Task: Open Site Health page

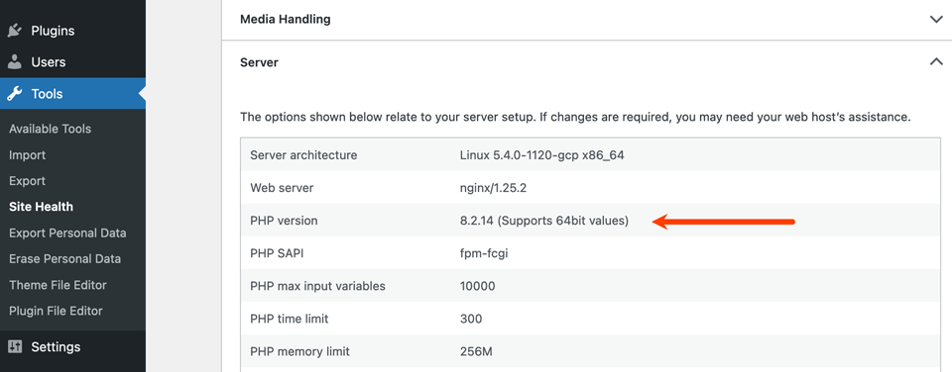Action: click(41, 207)
